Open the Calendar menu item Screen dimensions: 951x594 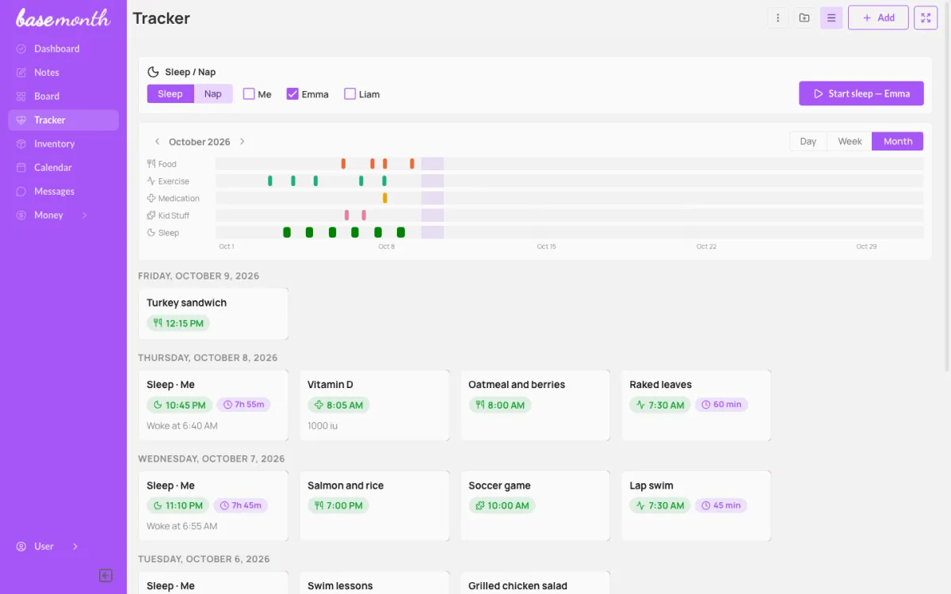point(63,167)
